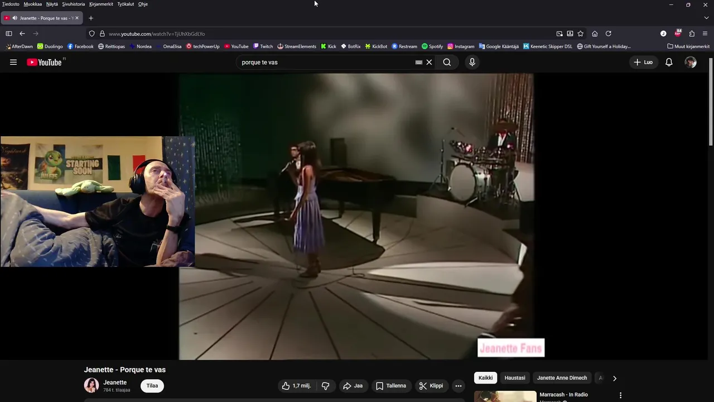Select the Kaikki filter chip
Image resolution: width=714 pixels, height=402 pixels.
click(x=486, y=378)
